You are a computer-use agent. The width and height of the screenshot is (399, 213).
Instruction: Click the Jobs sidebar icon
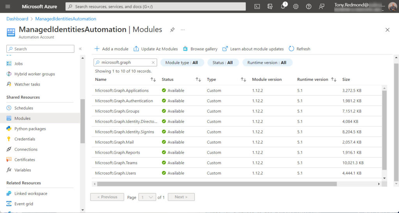tap(9, 64)
